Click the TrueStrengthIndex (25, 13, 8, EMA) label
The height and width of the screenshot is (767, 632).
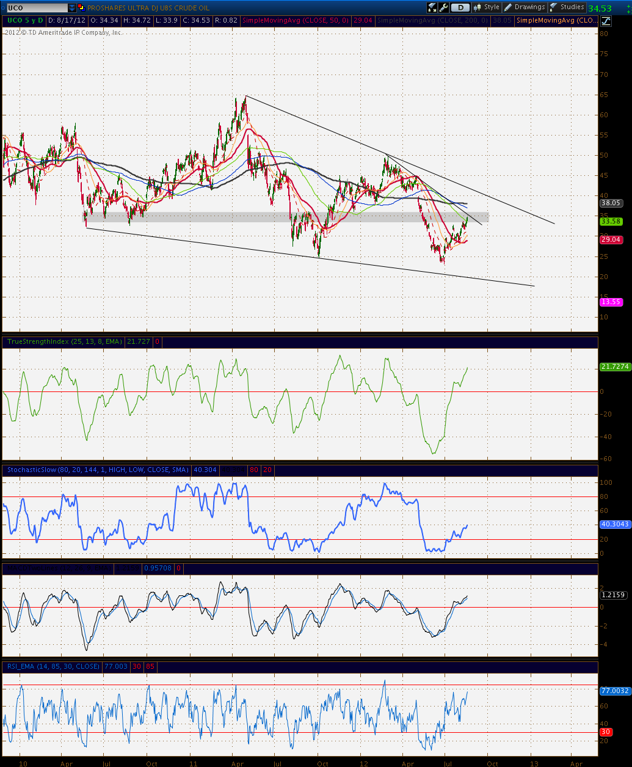pyautogui.click(x=64, y=342)
